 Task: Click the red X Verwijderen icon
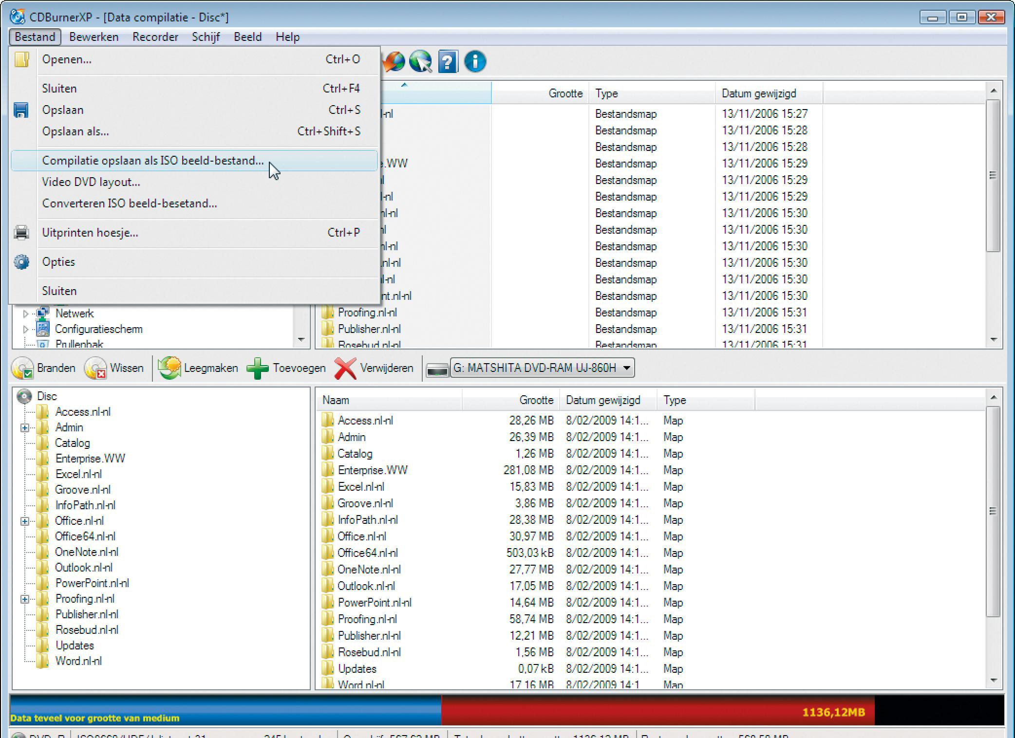point(345,369)
